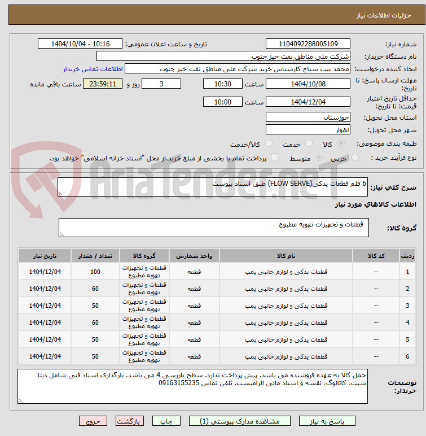The image size is (426, 436).
Task: Click item name in row 3
Action: click(x=286, y=306)
